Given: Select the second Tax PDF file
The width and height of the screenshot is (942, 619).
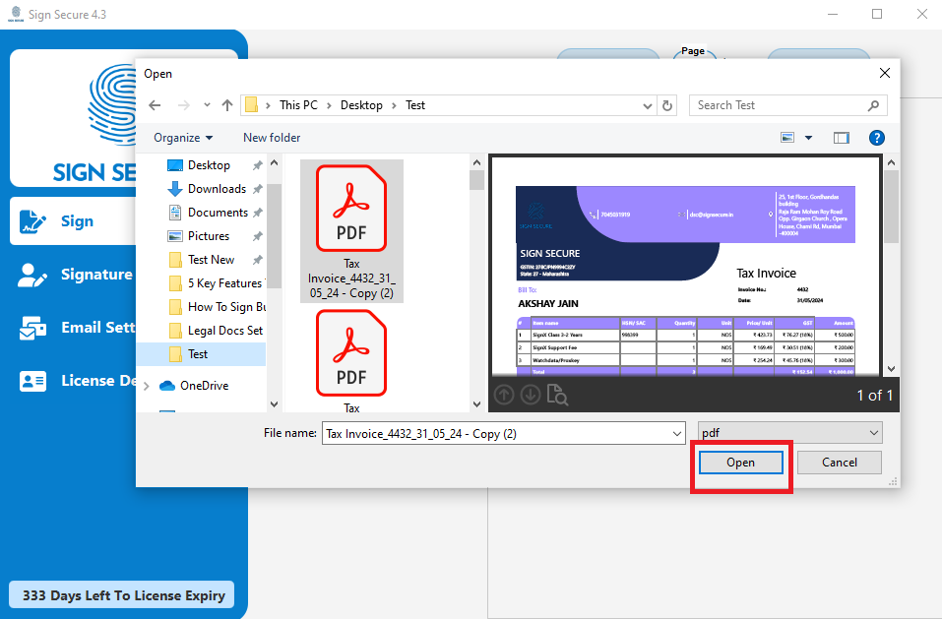Looking at the screenshot, I should pyautogui.click(x=351, y=359).
